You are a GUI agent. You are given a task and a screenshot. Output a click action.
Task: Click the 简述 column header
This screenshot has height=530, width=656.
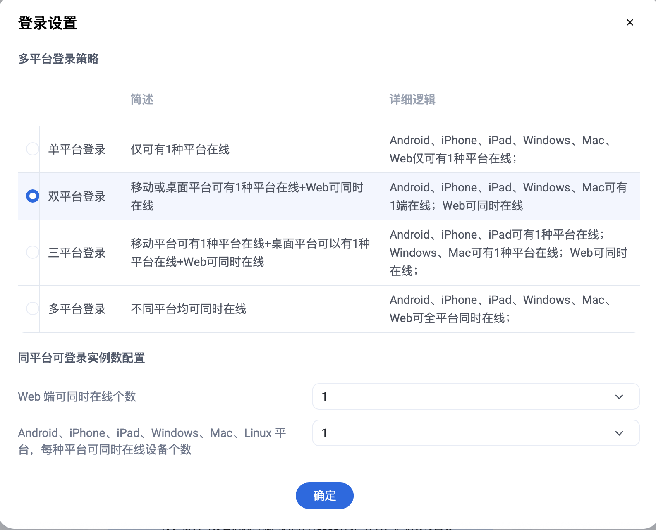coord(142,99)
